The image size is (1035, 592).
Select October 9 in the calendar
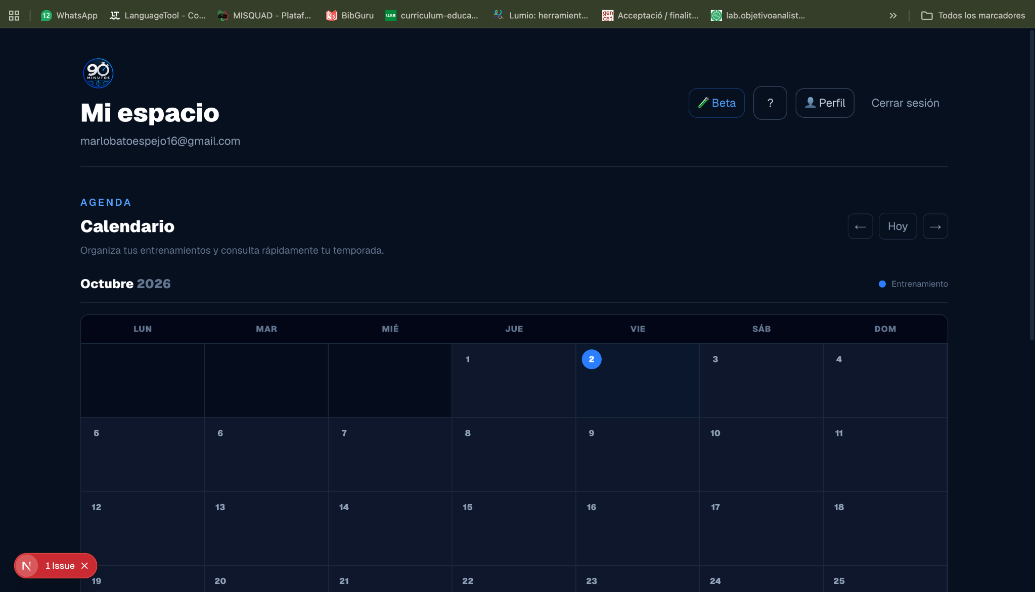(x=637, y=454)
